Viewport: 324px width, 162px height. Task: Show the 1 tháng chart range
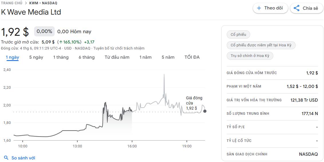61,57
